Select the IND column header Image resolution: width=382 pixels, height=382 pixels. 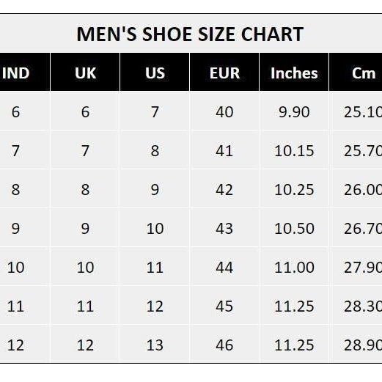[x=25, y=72]
